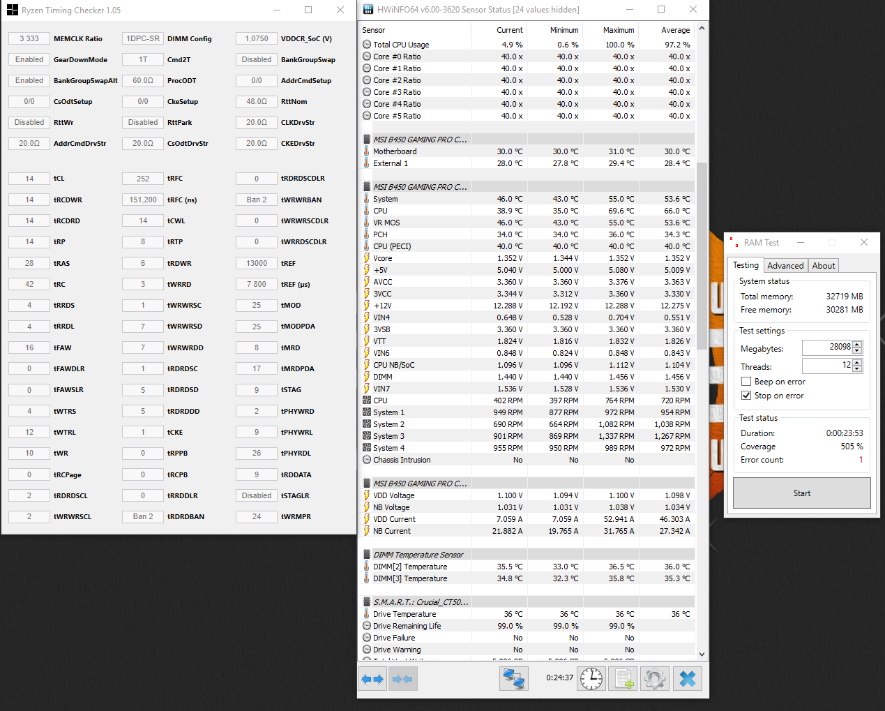The image size is (885, 711).
Task: Select the first MSI B450 GAMING PRO group header
Action: click(527, 140)
